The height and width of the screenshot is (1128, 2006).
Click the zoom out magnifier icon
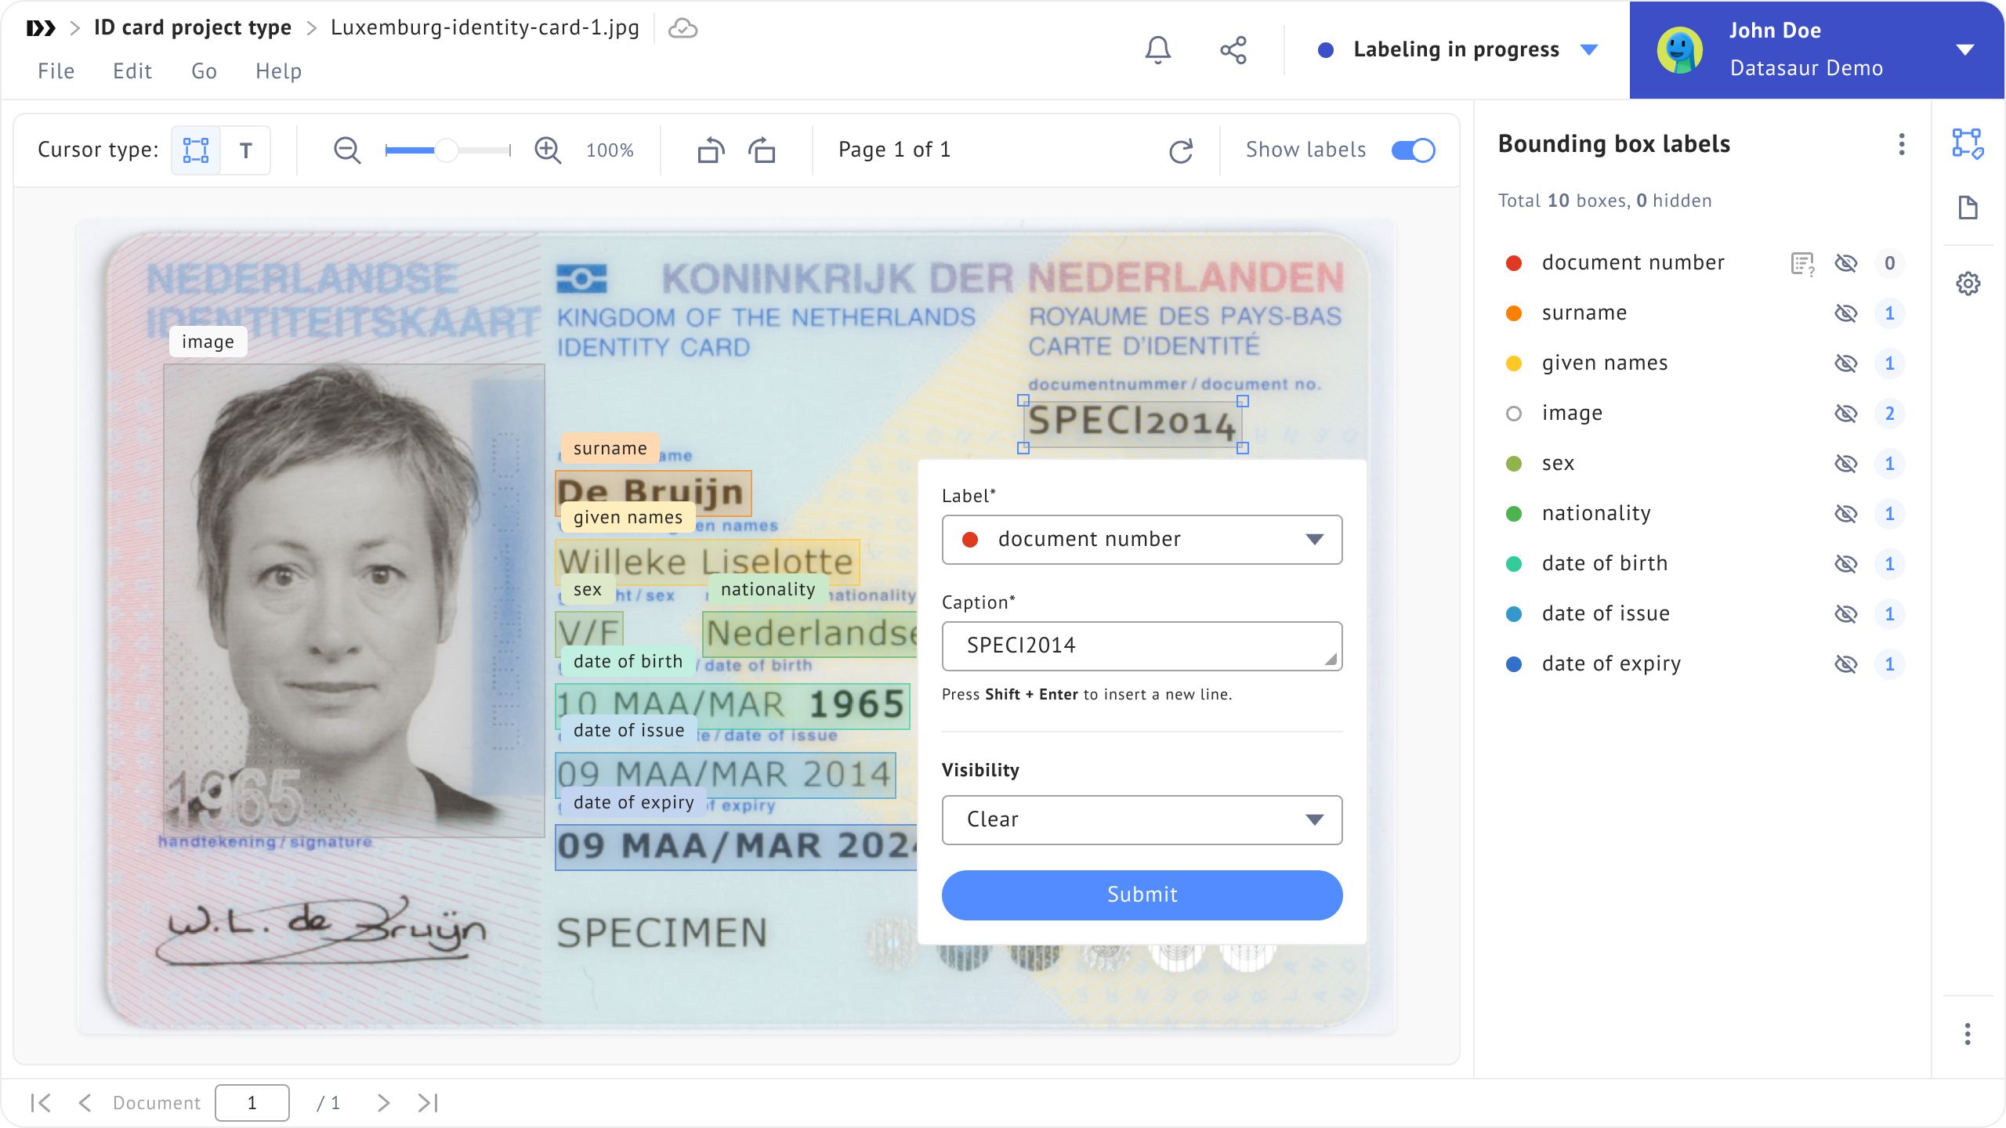click(347, 150)
